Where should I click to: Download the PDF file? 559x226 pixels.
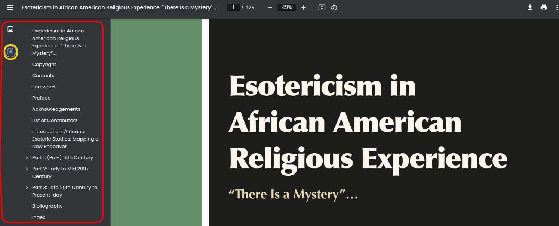530,7
